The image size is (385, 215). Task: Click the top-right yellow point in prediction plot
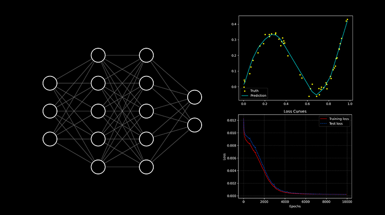(x=347, y=20)
